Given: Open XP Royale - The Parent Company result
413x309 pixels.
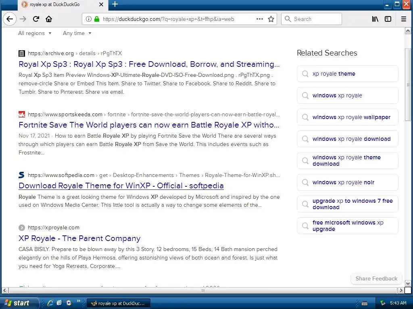Looking at the screenshot, I should pos(79,238).
